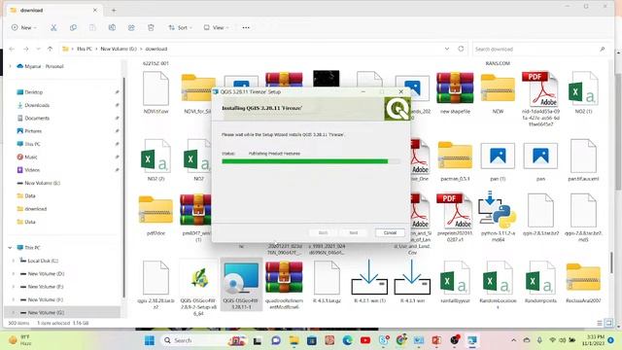This screenshot has height=350, width=622.
Task: Open the Sort dropdown menu
Action: tap(180, 28)
